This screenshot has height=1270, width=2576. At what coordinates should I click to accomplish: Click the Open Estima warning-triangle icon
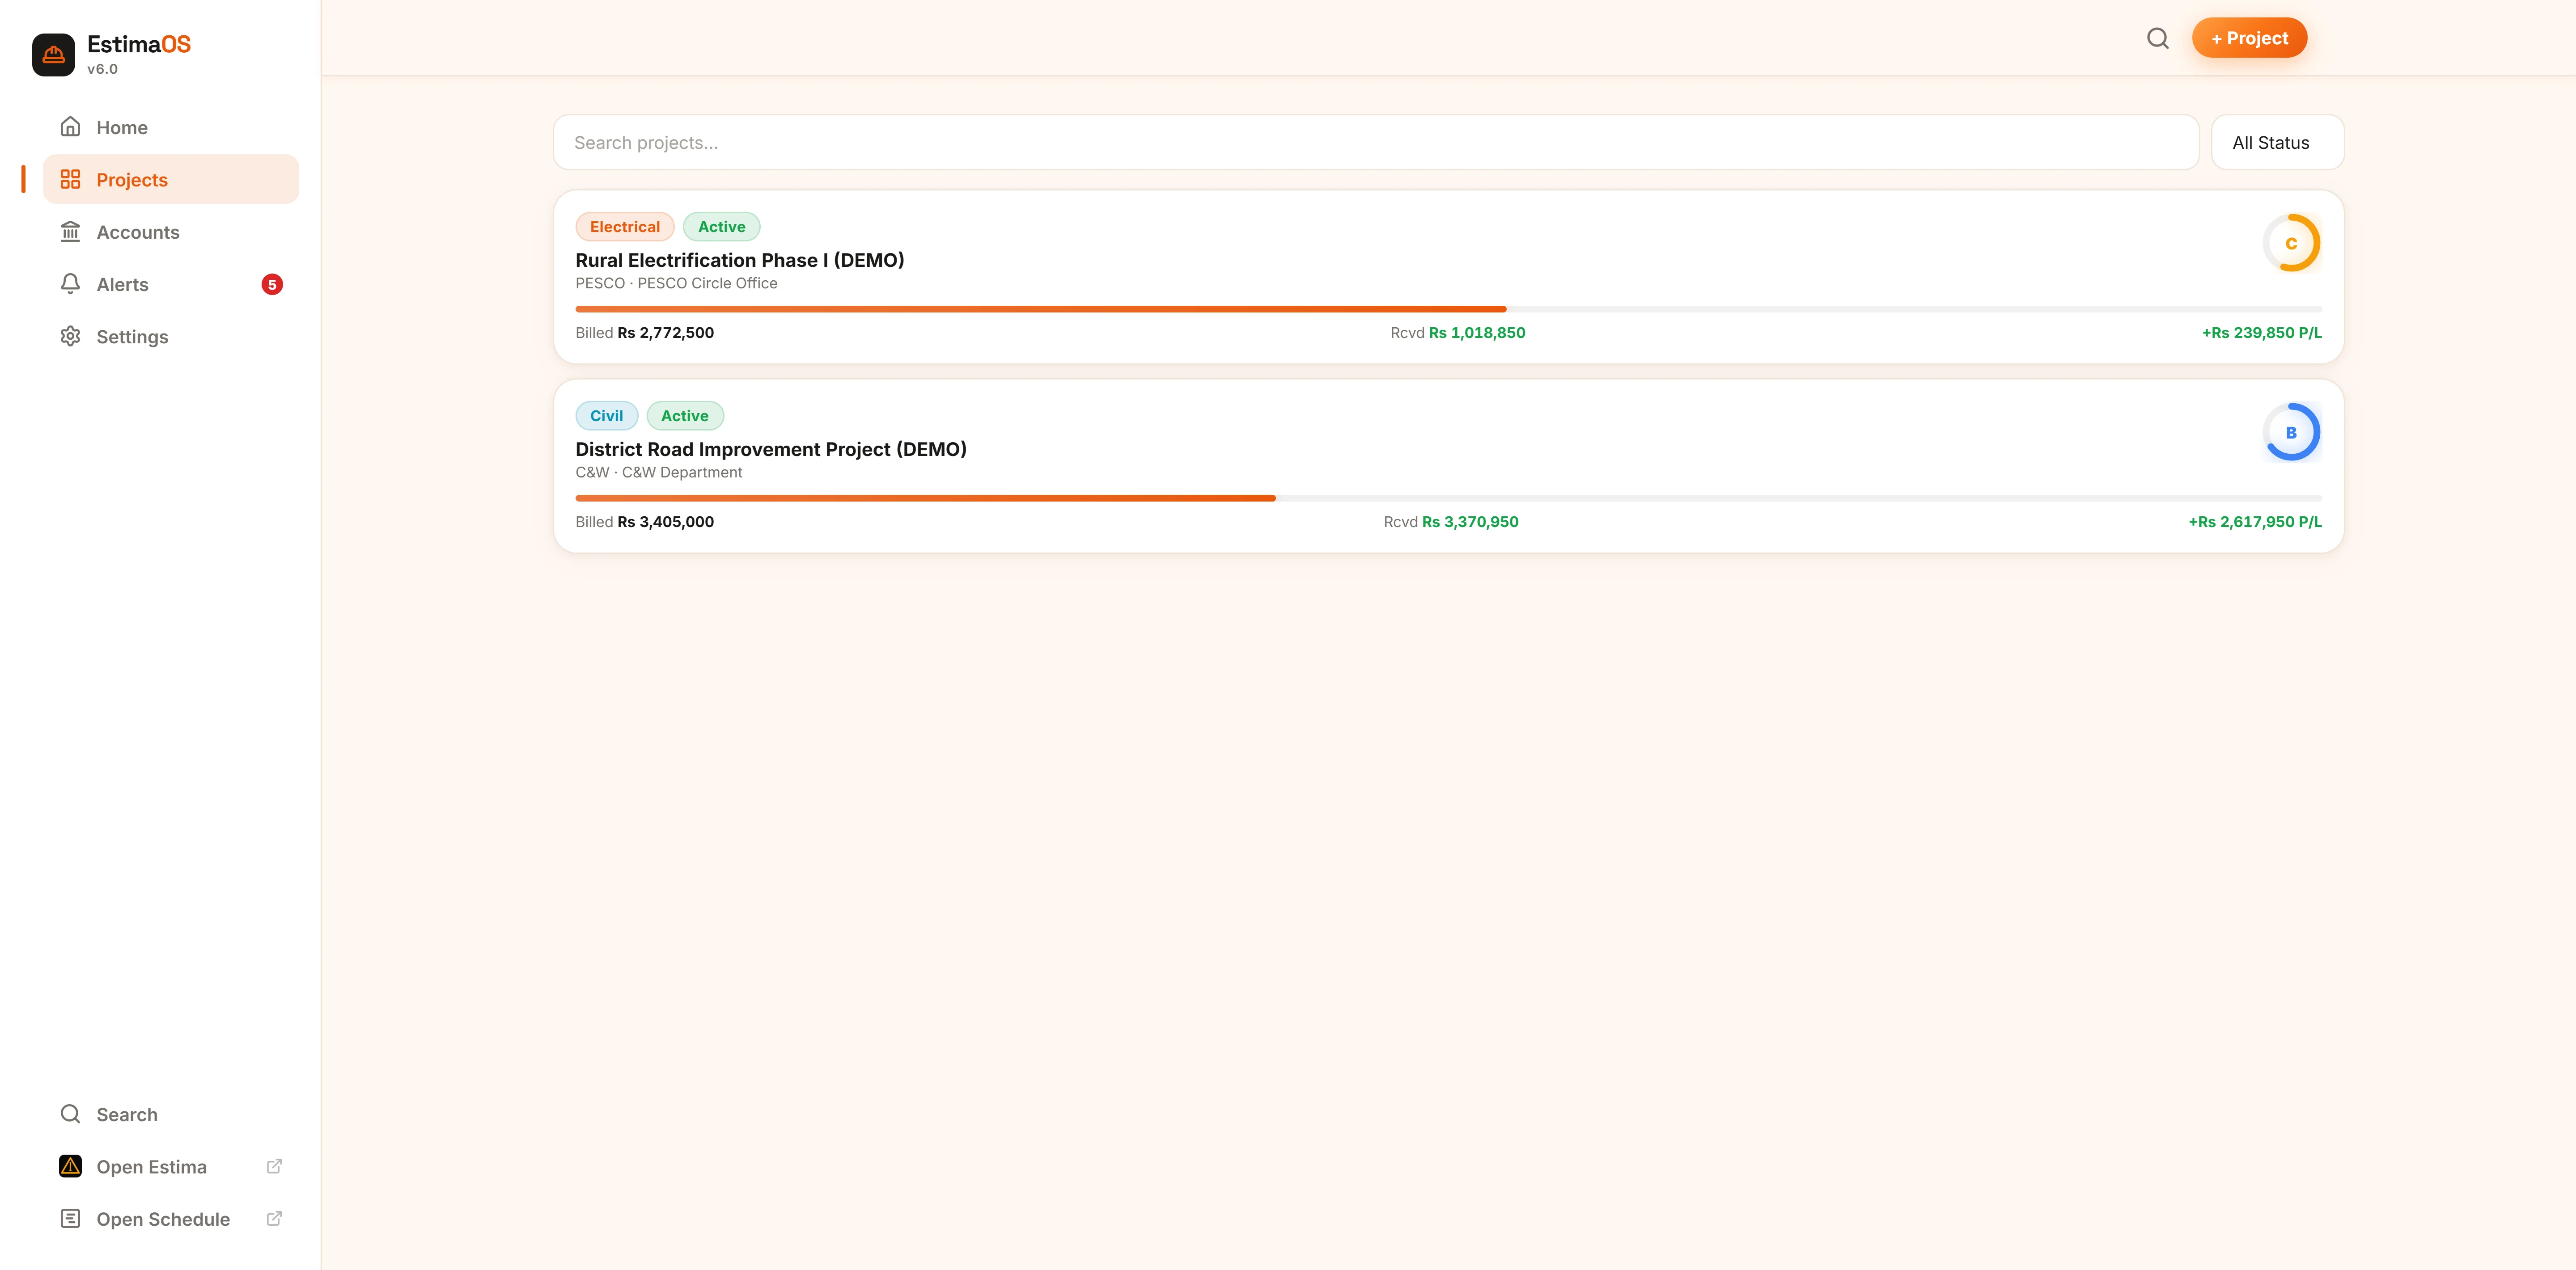click(70, 1166)
